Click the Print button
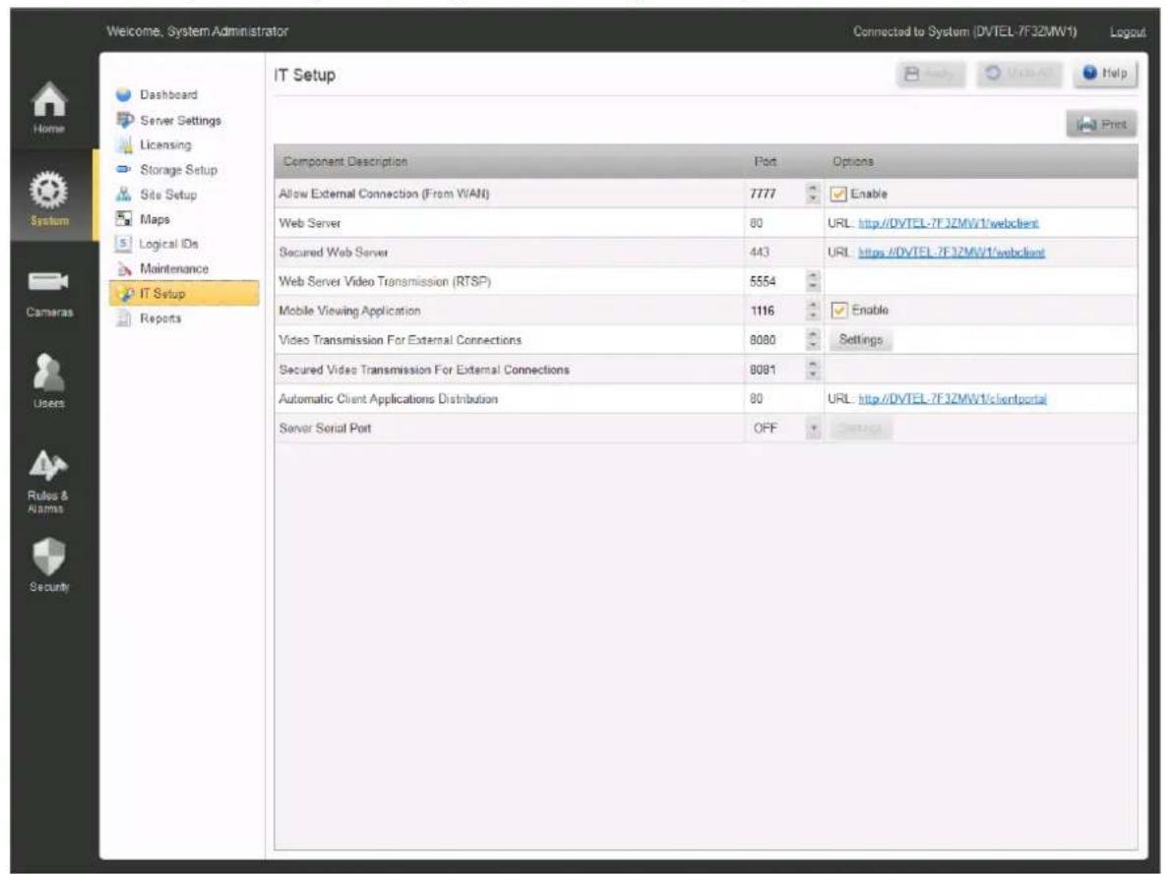 point(1102,124)
